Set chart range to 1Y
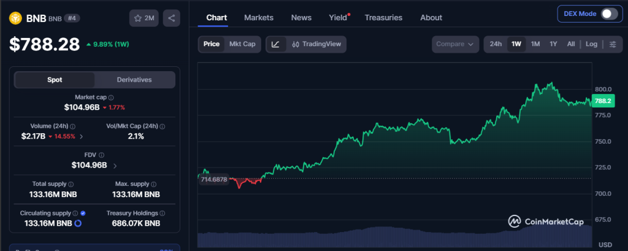This screenshot has width=628, height=251. [x=553, y=44]
